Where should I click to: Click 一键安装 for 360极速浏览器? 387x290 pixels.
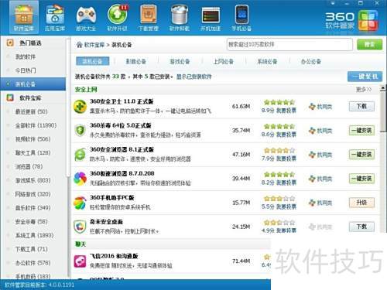tap(361, 179)
